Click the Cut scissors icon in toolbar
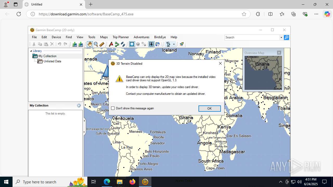This screenshot has width=333, height=187. (34, 44)
